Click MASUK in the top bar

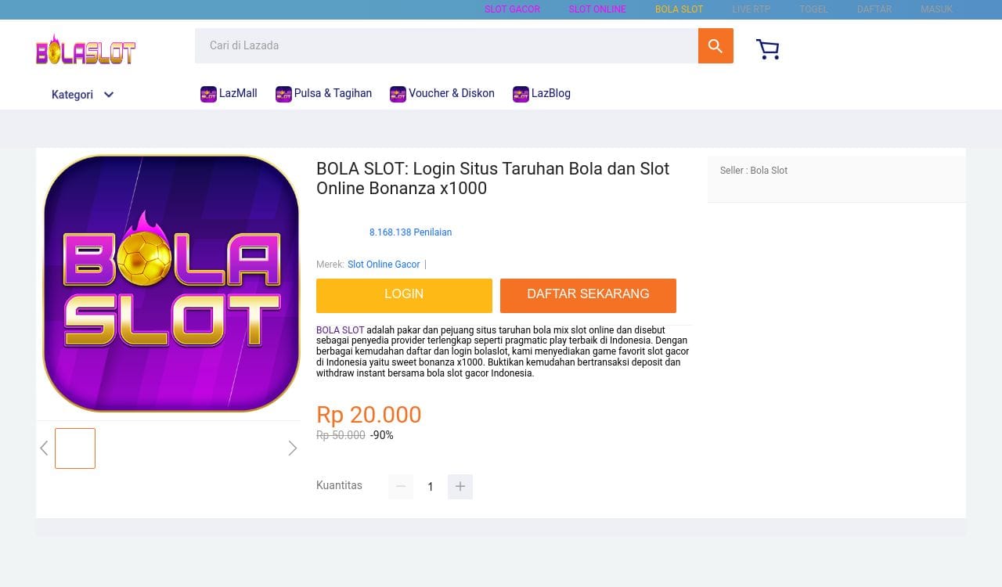click(x=936, y=9)
